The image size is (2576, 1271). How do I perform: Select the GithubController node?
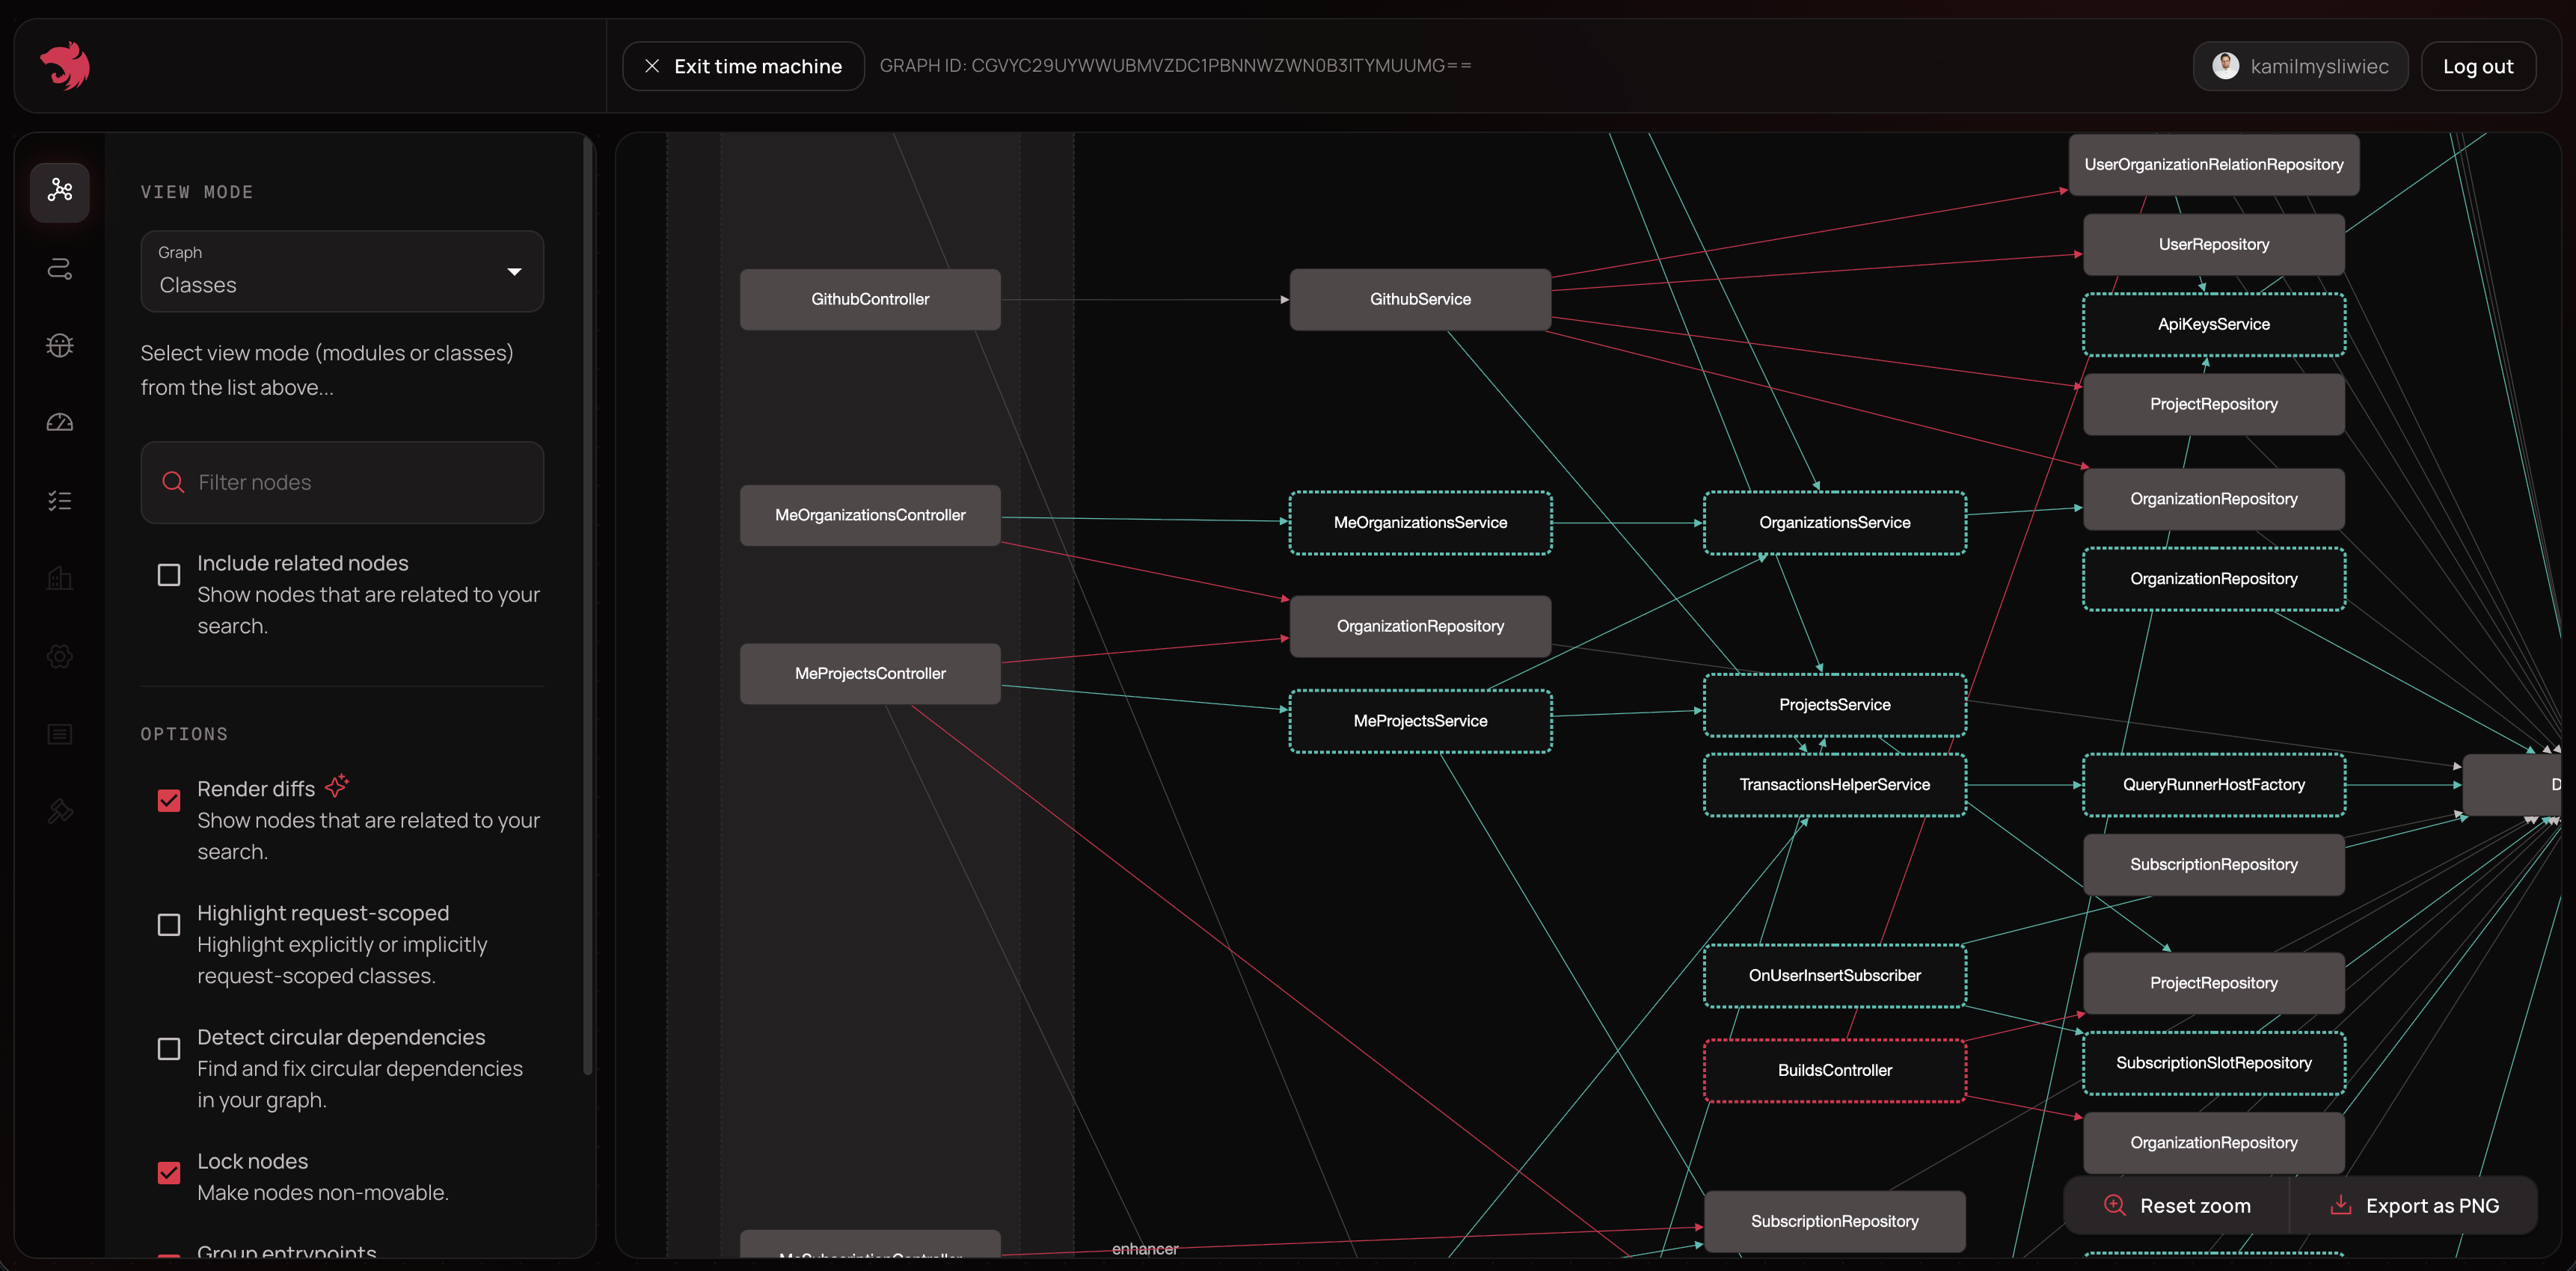pyautogui.click(x=870, y=299)
